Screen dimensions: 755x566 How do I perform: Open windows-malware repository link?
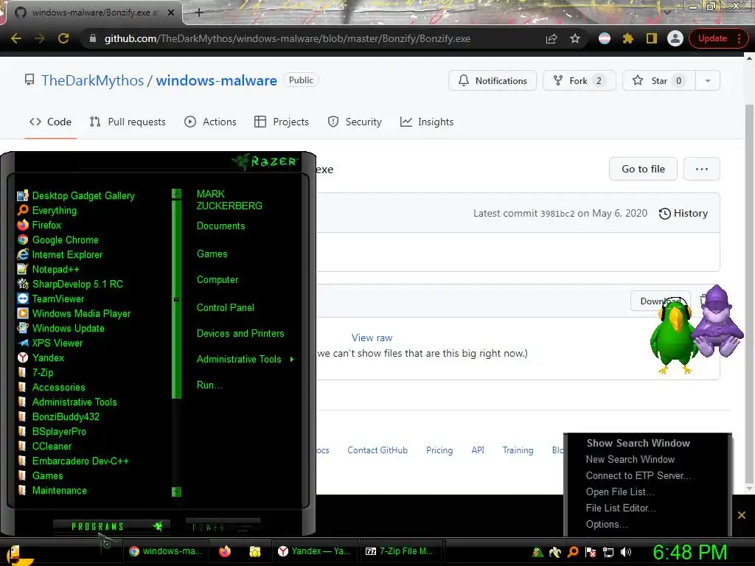tap(216, 80)
